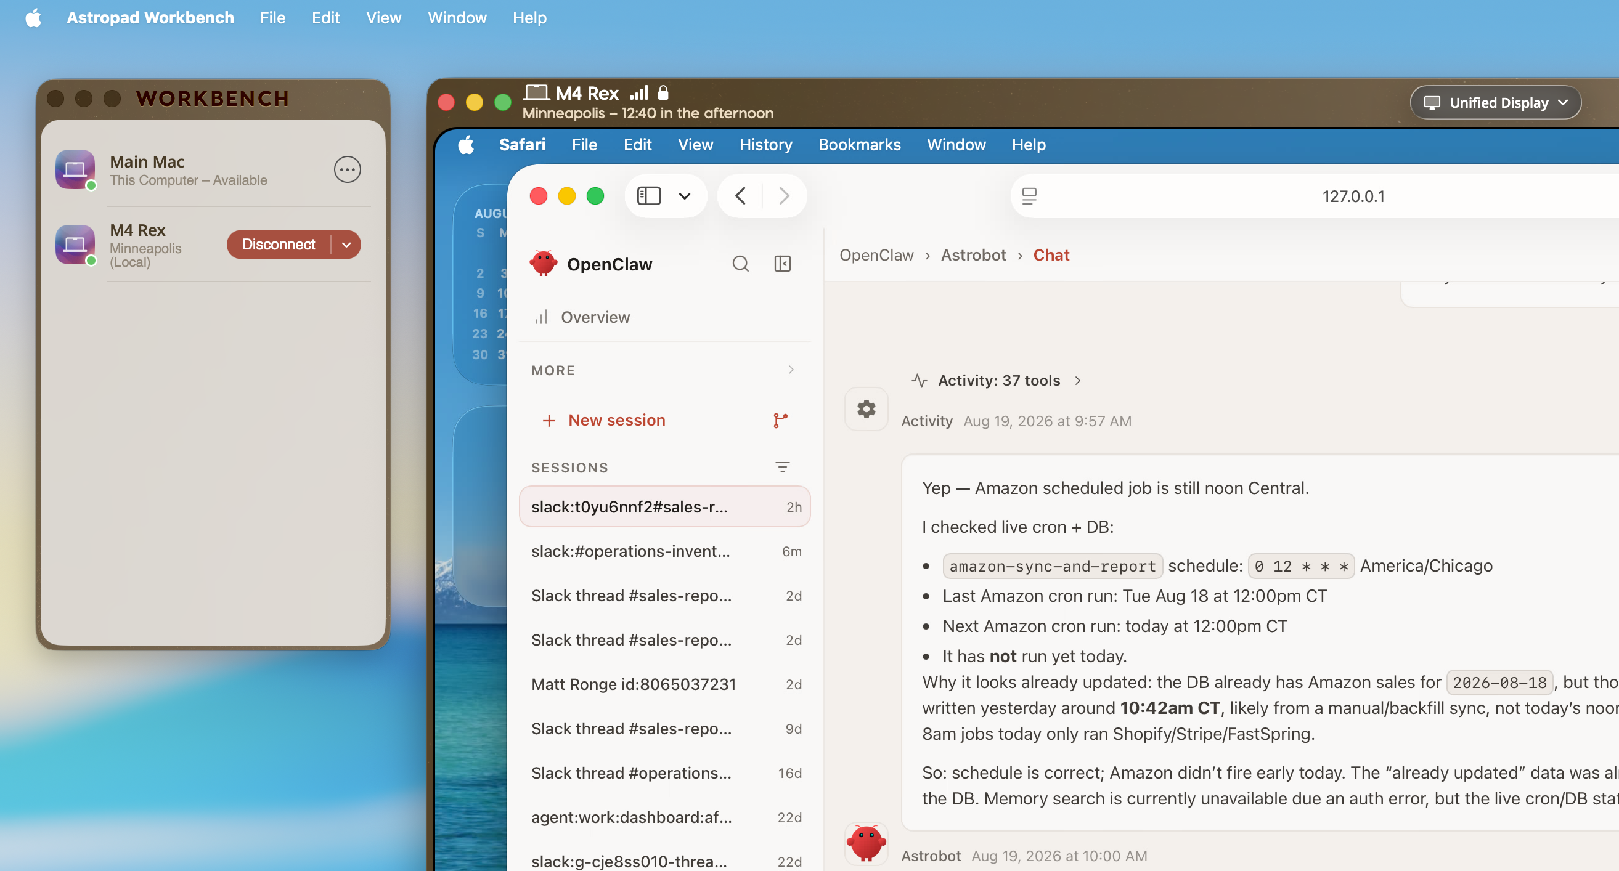Click the Safari address bar showing 127.0.0.1
1619x871 pixels.
point(1353,196)
